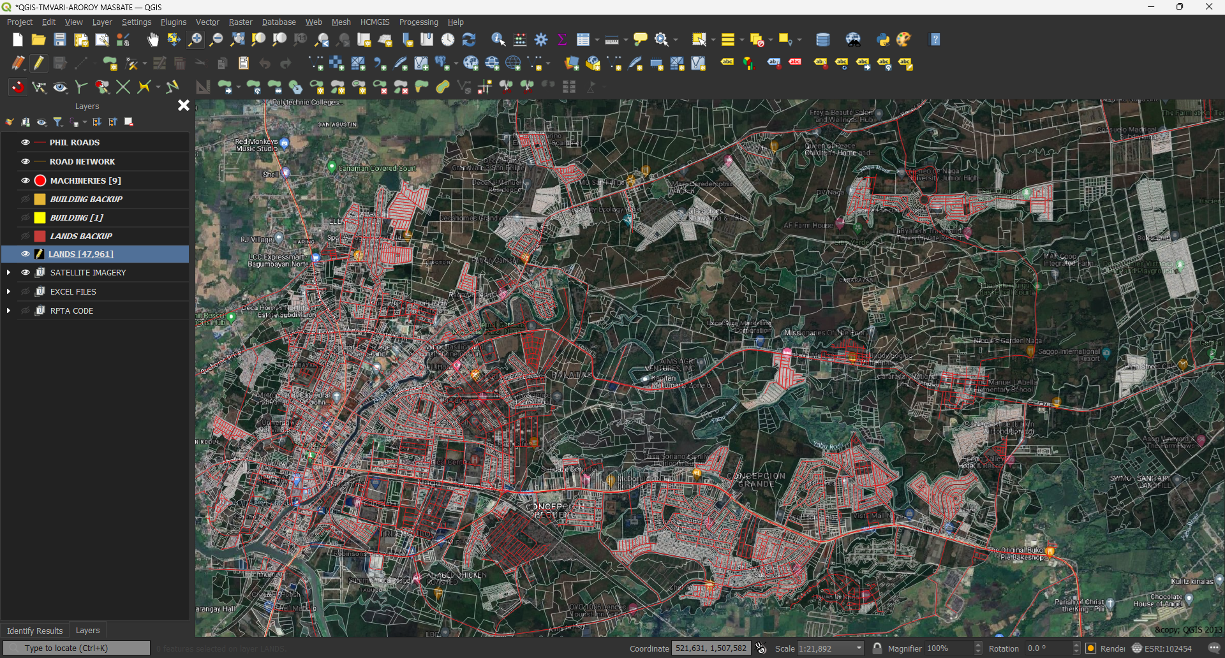
Task: Open the Manage Map Themes eye dropdown
Action: pyautogui.click(x=41, y=122)
